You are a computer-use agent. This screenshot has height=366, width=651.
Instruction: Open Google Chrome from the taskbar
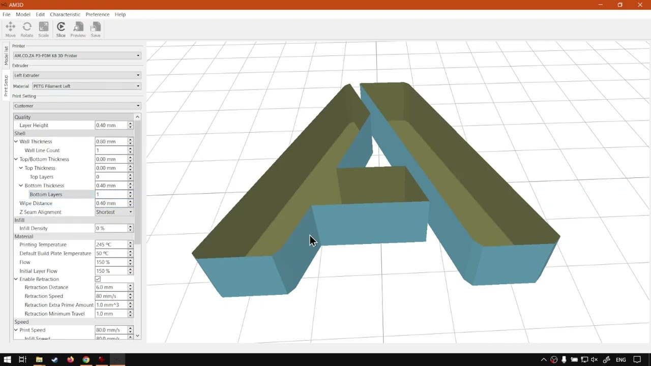point(86,360)
